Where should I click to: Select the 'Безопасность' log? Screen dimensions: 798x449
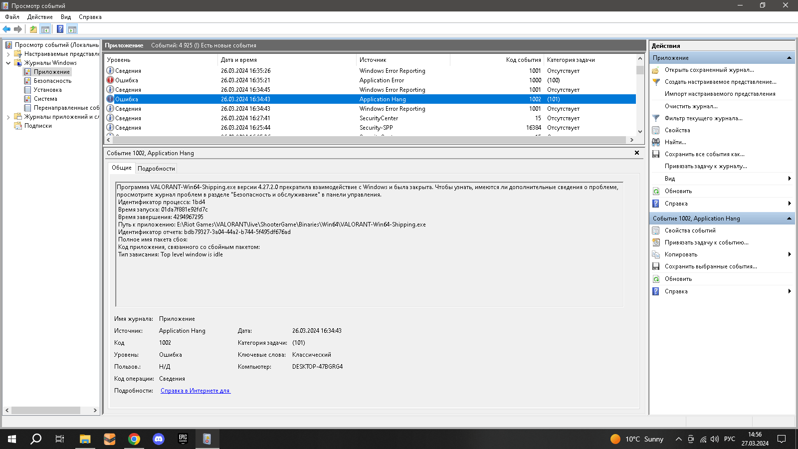coord(52,81)
